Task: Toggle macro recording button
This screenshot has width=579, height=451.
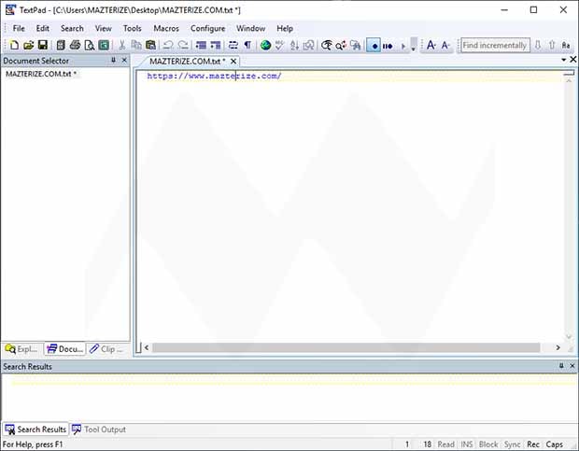Action: point(374,46)
